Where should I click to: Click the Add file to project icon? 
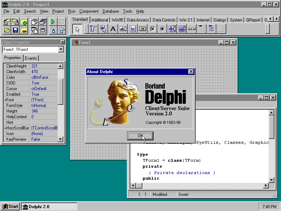pos(23,21)
